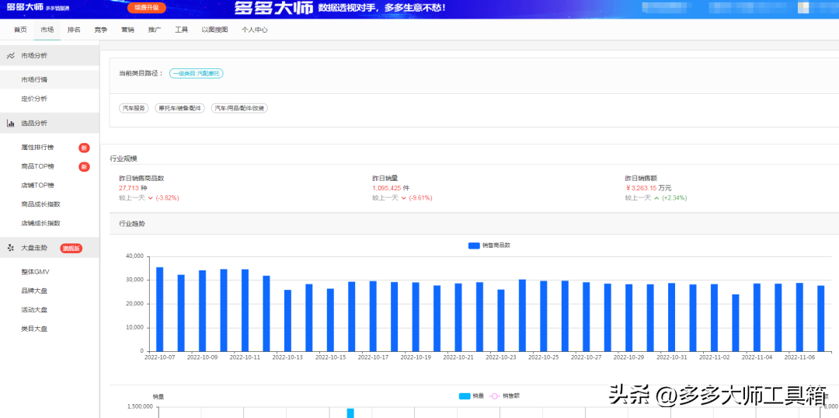Click the 旗舰版 badge
Image resolution: width=839 pixels, height=418 pixels.
pyautogui.click(x=71, y=249)
